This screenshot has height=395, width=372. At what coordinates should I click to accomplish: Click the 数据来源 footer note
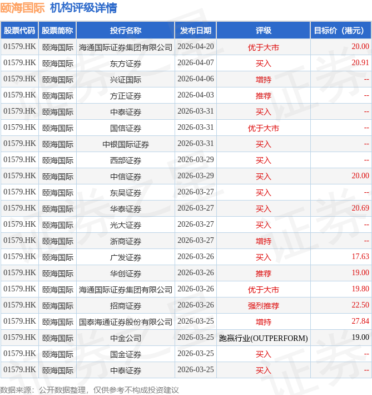(89, 390)
